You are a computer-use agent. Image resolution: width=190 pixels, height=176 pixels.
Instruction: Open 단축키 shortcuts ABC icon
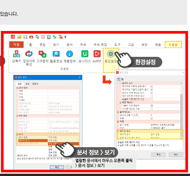tap(16, 54)
